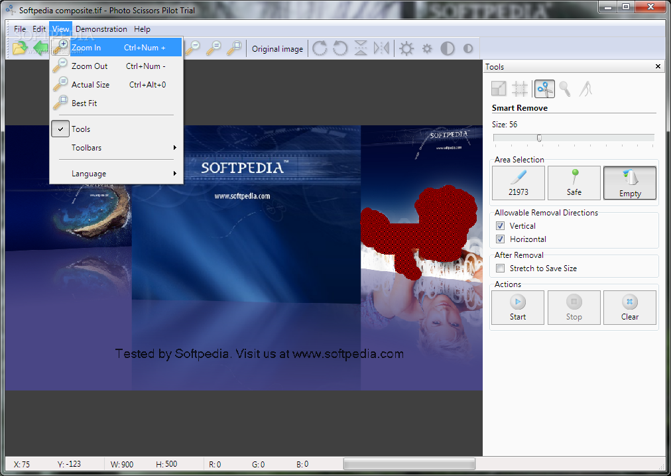Open file with the folder icon
The width and height of the screenshot is (671, 476).
[19, 48]
